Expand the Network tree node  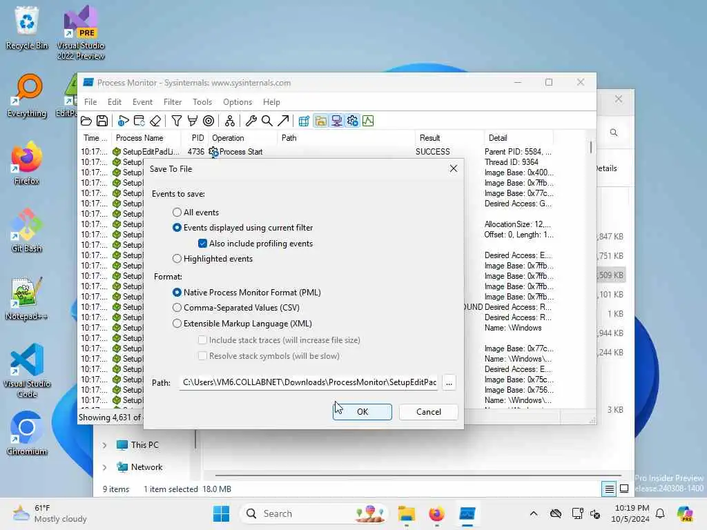(105, 467)
